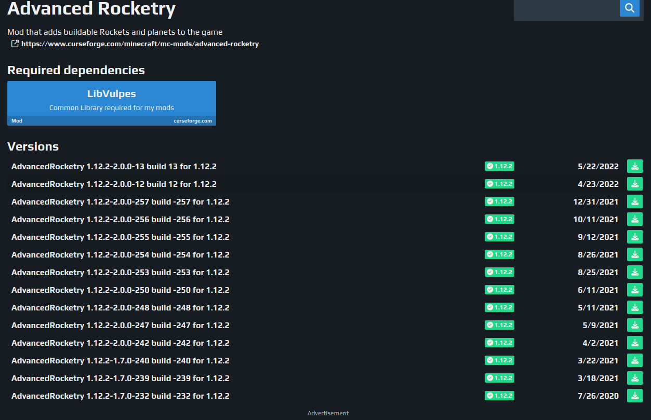Select AdvancedRocketry 1.12.2-2.0.0-242 version title

coord(121,343)
